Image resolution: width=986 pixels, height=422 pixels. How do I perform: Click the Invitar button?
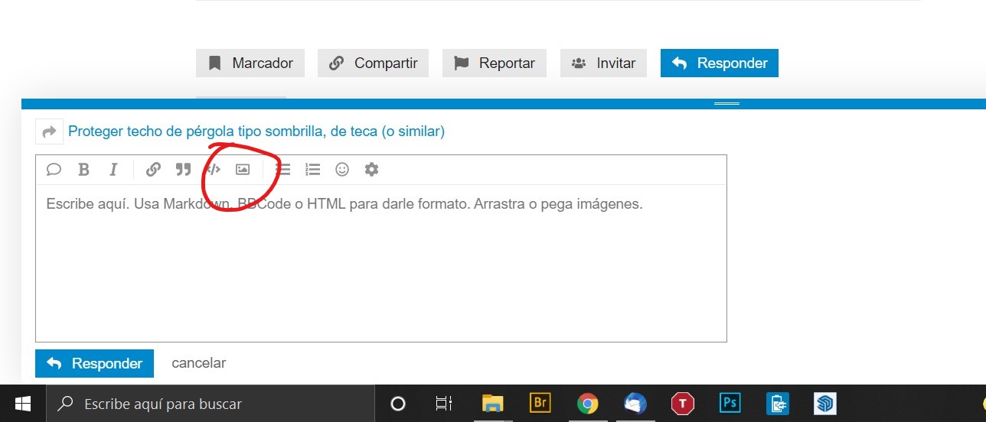[603, 63]
